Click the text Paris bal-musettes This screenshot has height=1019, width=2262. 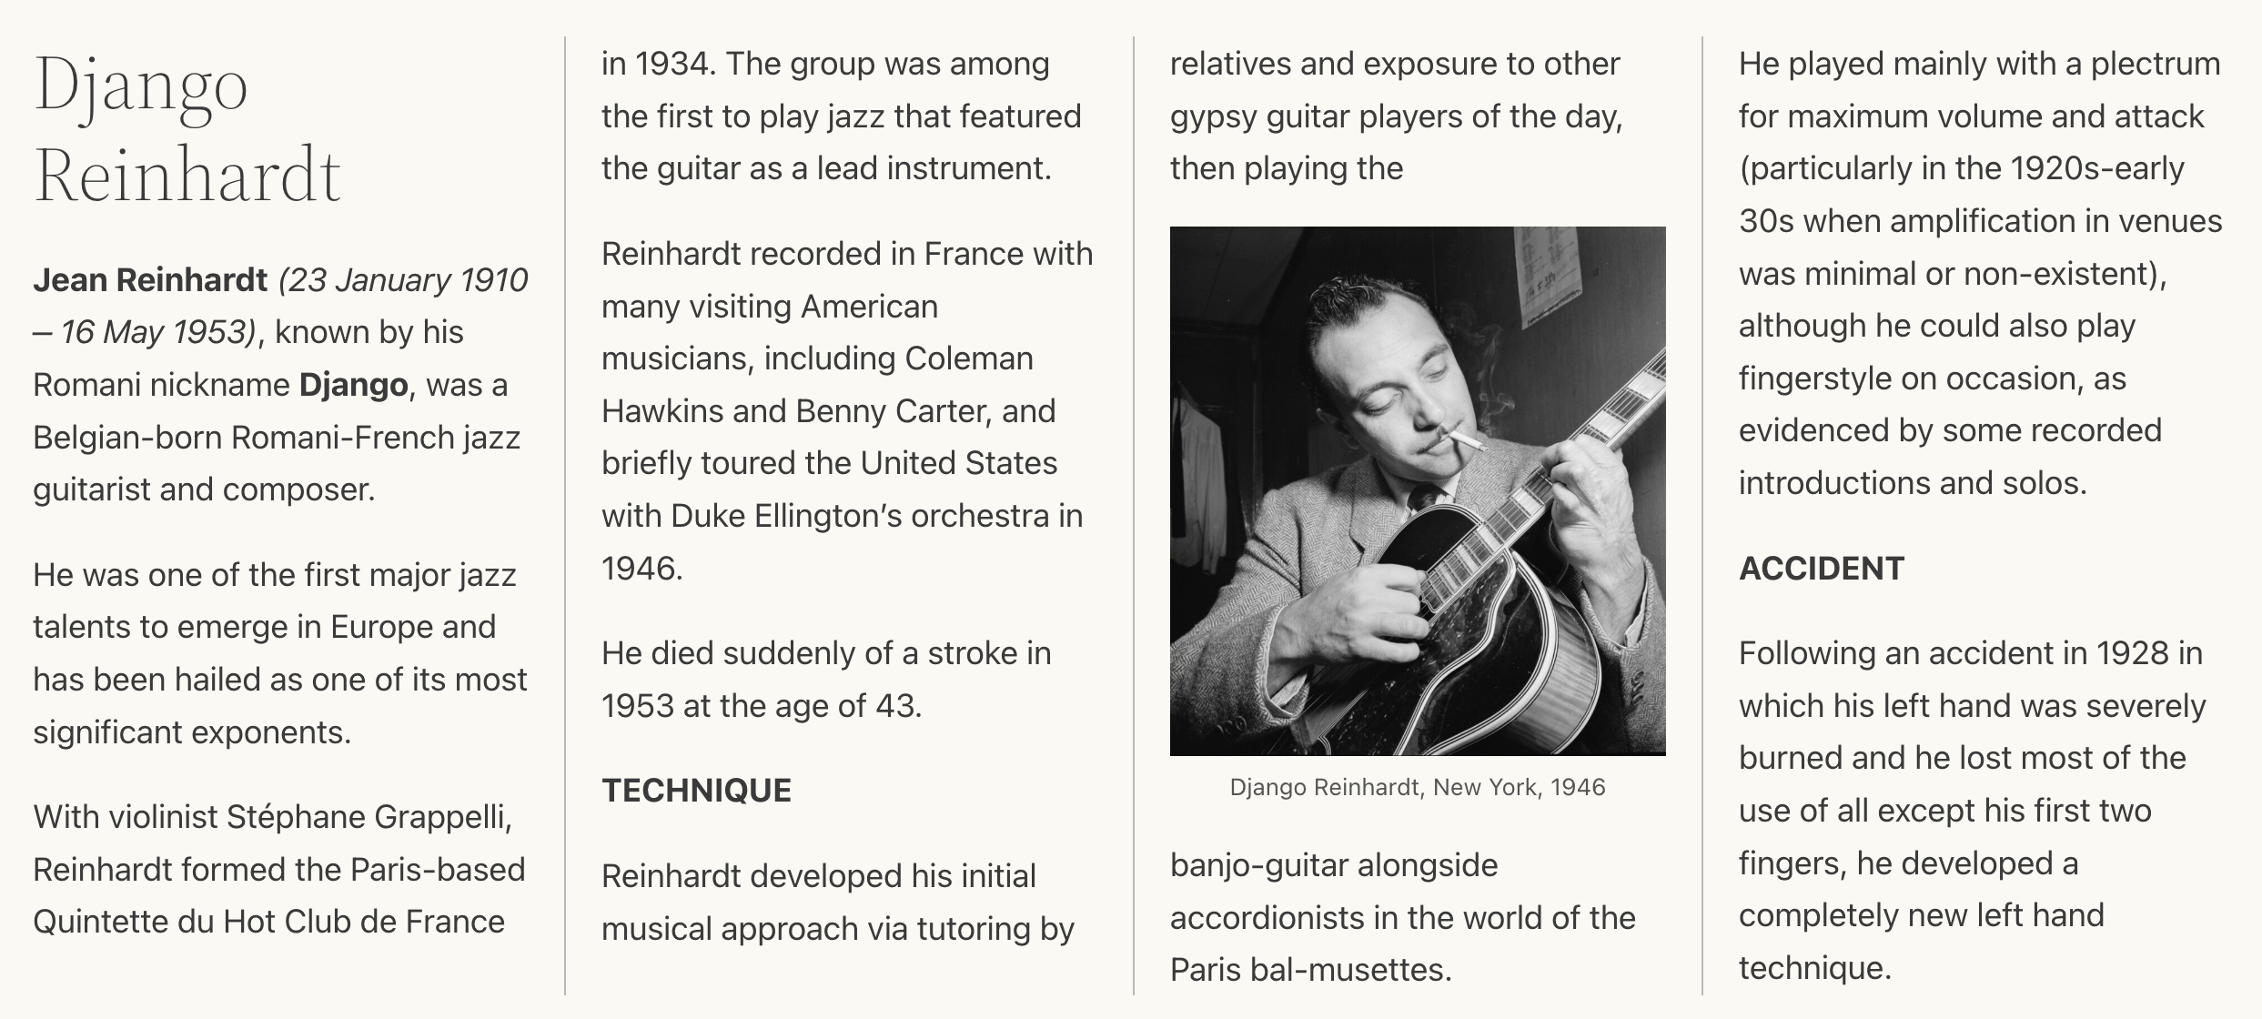point(1310,971)
